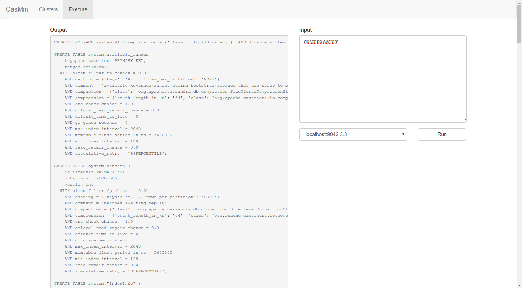Open the localhost:9042:3.3 cluster dropdown
The width and height of the screenshot is (522, 288).
click(353, 134)
